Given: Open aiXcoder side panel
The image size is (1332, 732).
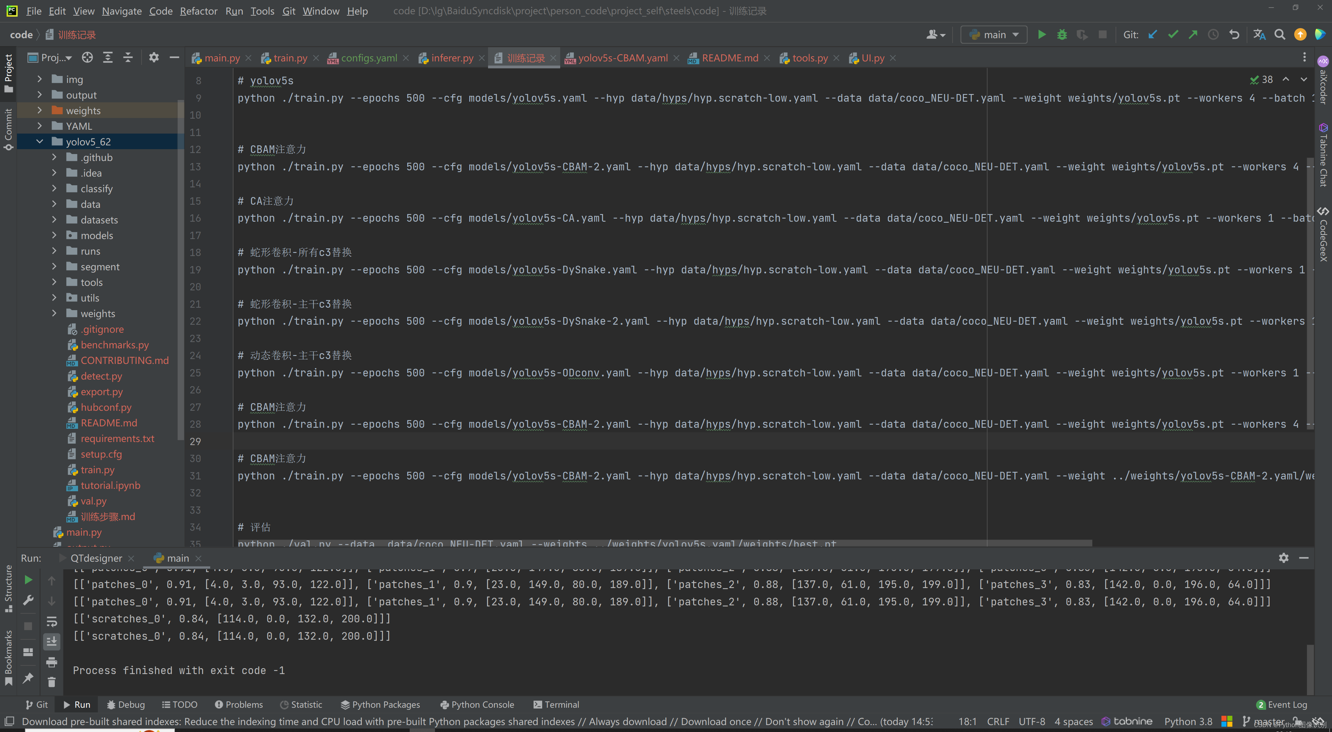Looking at the screenshot, I should pos(1323,80).
